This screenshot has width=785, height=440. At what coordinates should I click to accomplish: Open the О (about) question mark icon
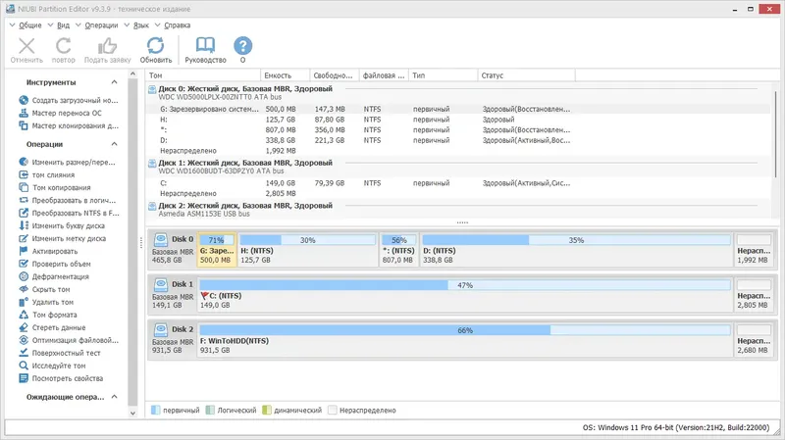click(x=242, y=45)
